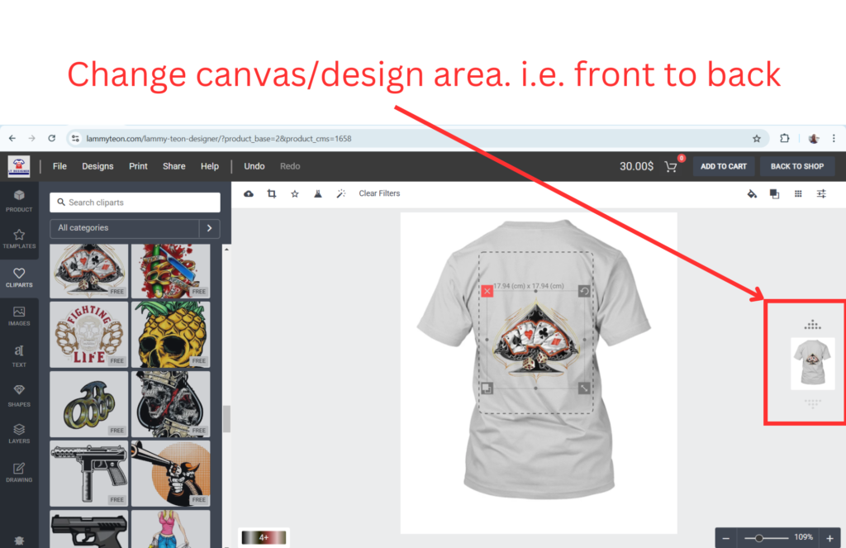
Task: Click the 4+ color palette swatch
Action: (264, 537)
